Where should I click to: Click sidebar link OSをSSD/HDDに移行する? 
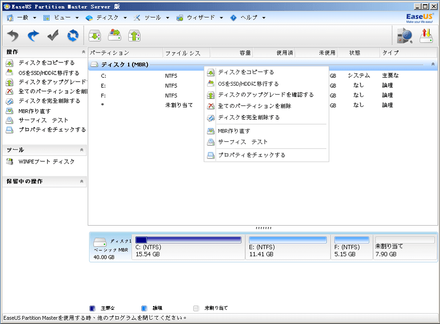point(49,73)
